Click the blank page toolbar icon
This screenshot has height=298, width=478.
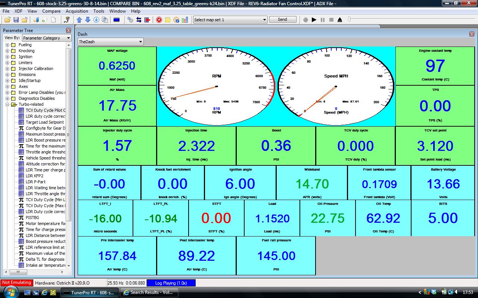[54, 20]
